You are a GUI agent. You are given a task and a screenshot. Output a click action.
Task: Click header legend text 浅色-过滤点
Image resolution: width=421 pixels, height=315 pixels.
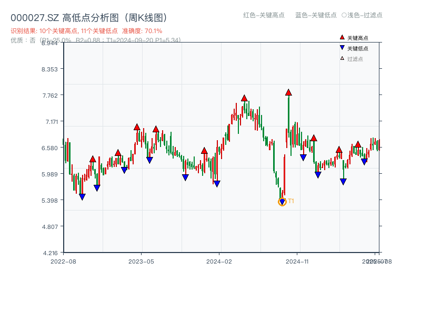pos(365,15)
